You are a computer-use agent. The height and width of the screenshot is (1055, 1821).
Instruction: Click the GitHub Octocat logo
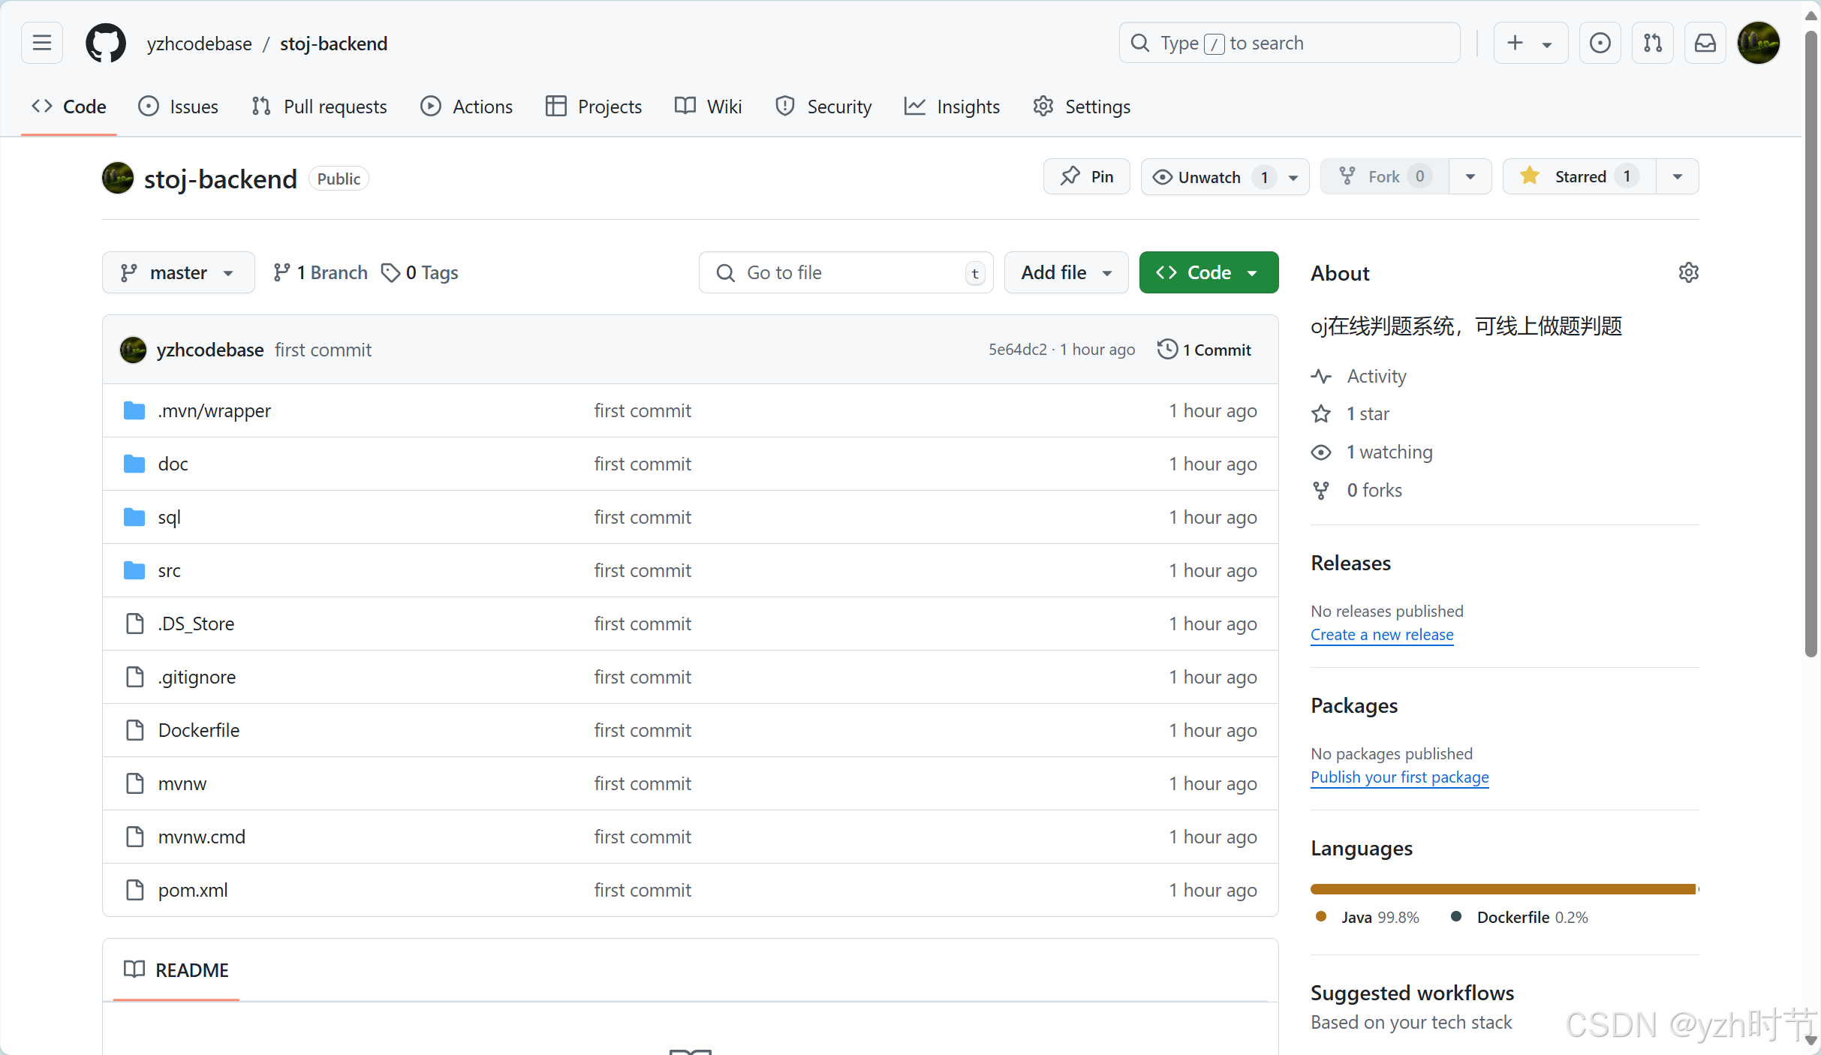pos(106,43)
